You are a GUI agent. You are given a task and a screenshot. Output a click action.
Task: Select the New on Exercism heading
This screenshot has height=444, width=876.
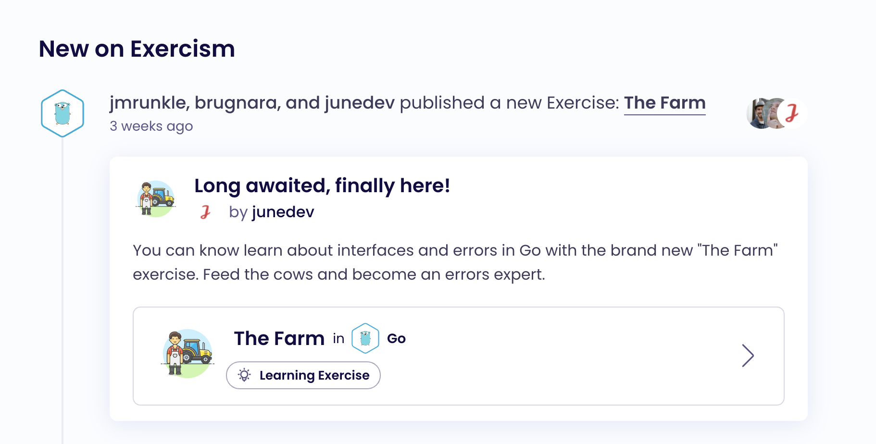137,49
